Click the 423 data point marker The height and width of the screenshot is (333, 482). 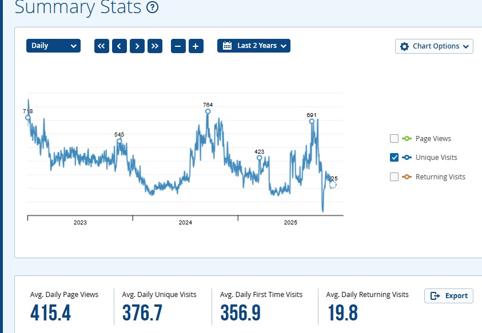259,158
